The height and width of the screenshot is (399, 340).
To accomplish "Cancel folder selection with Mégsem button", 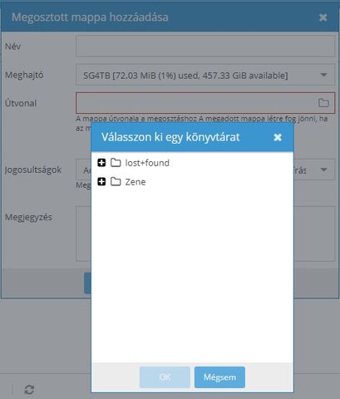I will 219,377.
